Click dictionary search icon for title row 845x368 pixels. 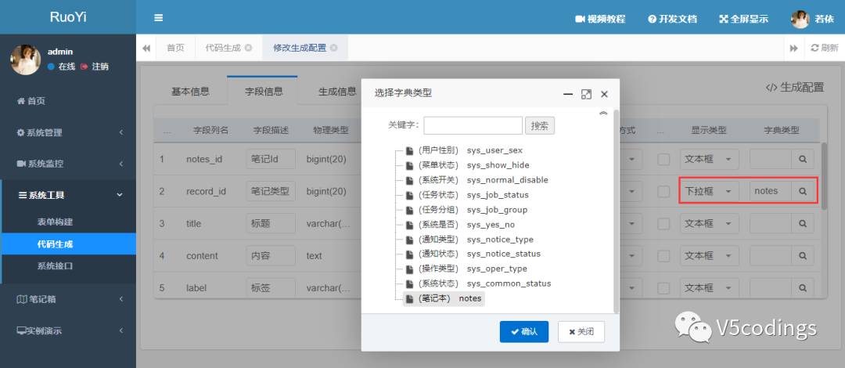pyautogui.click(x=803, y=223)
